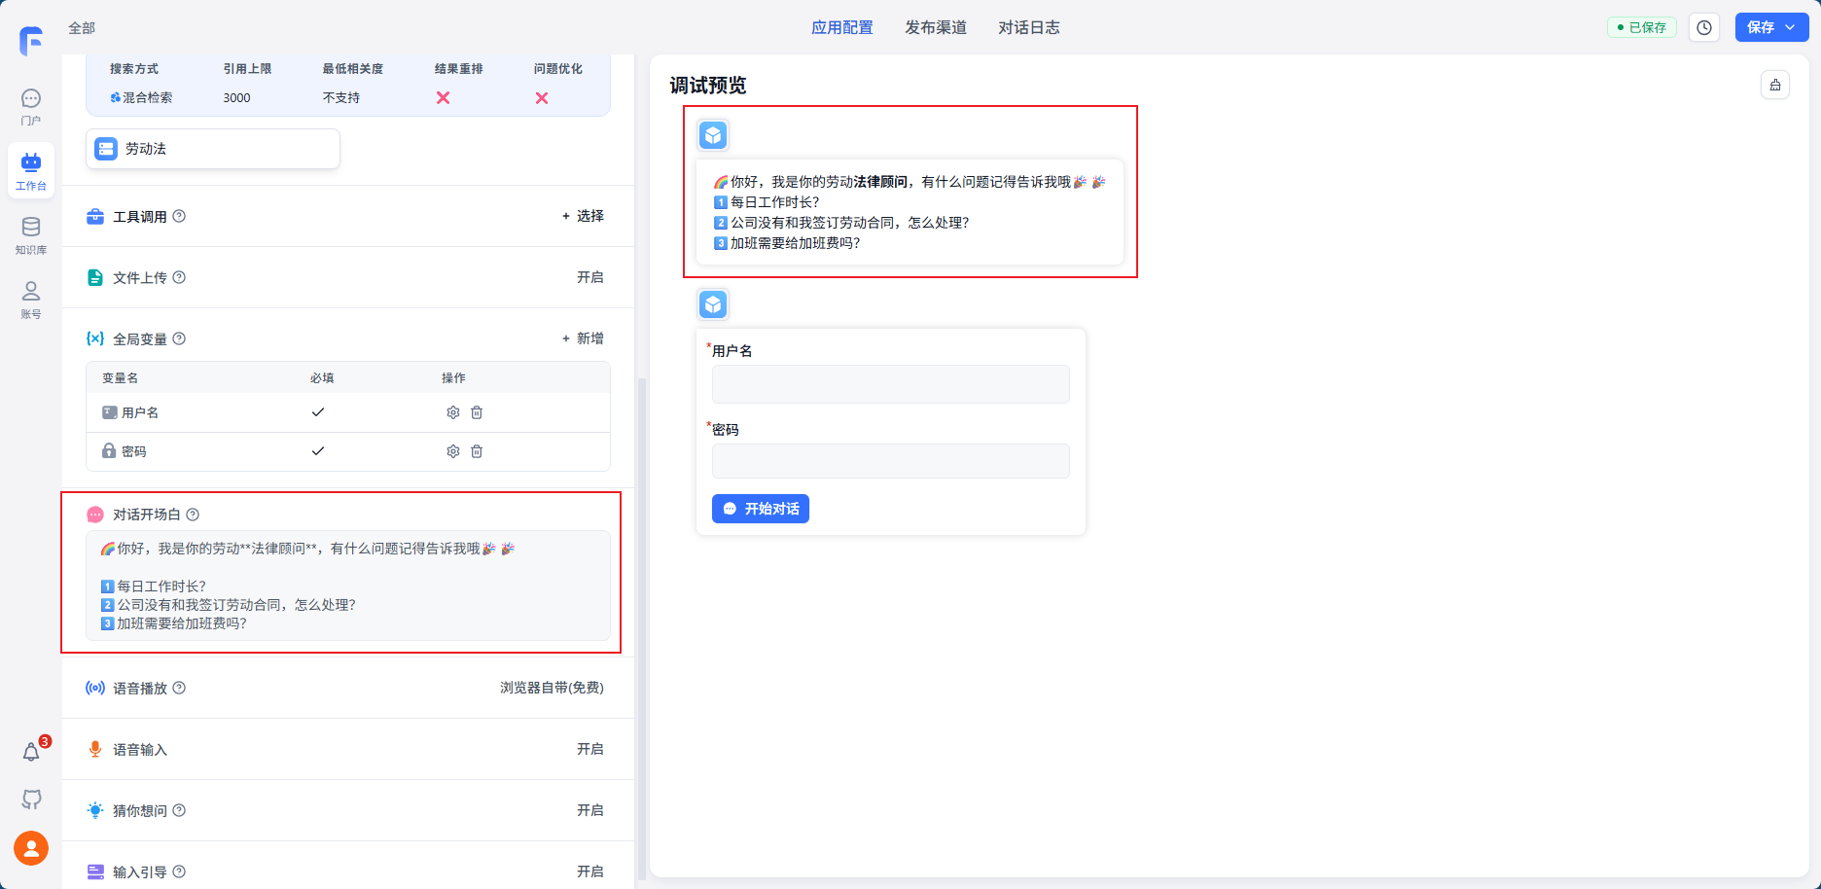
Task: Toggle 语音输入 via 开启
Action: (x=589, y=749)
